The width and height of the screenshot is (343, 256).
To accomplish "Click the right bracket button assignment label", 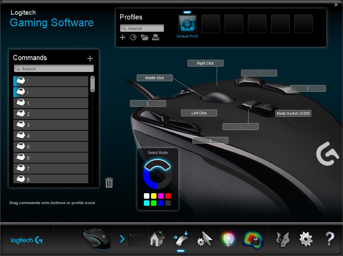I will click(x=210, y=140).
